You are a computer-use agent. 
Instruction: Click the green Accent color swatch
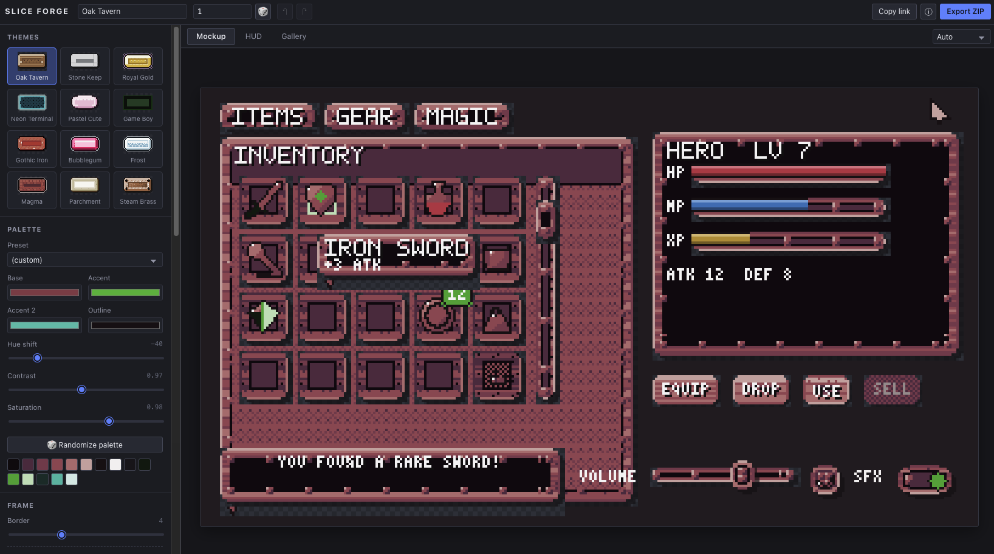point(125,293)
